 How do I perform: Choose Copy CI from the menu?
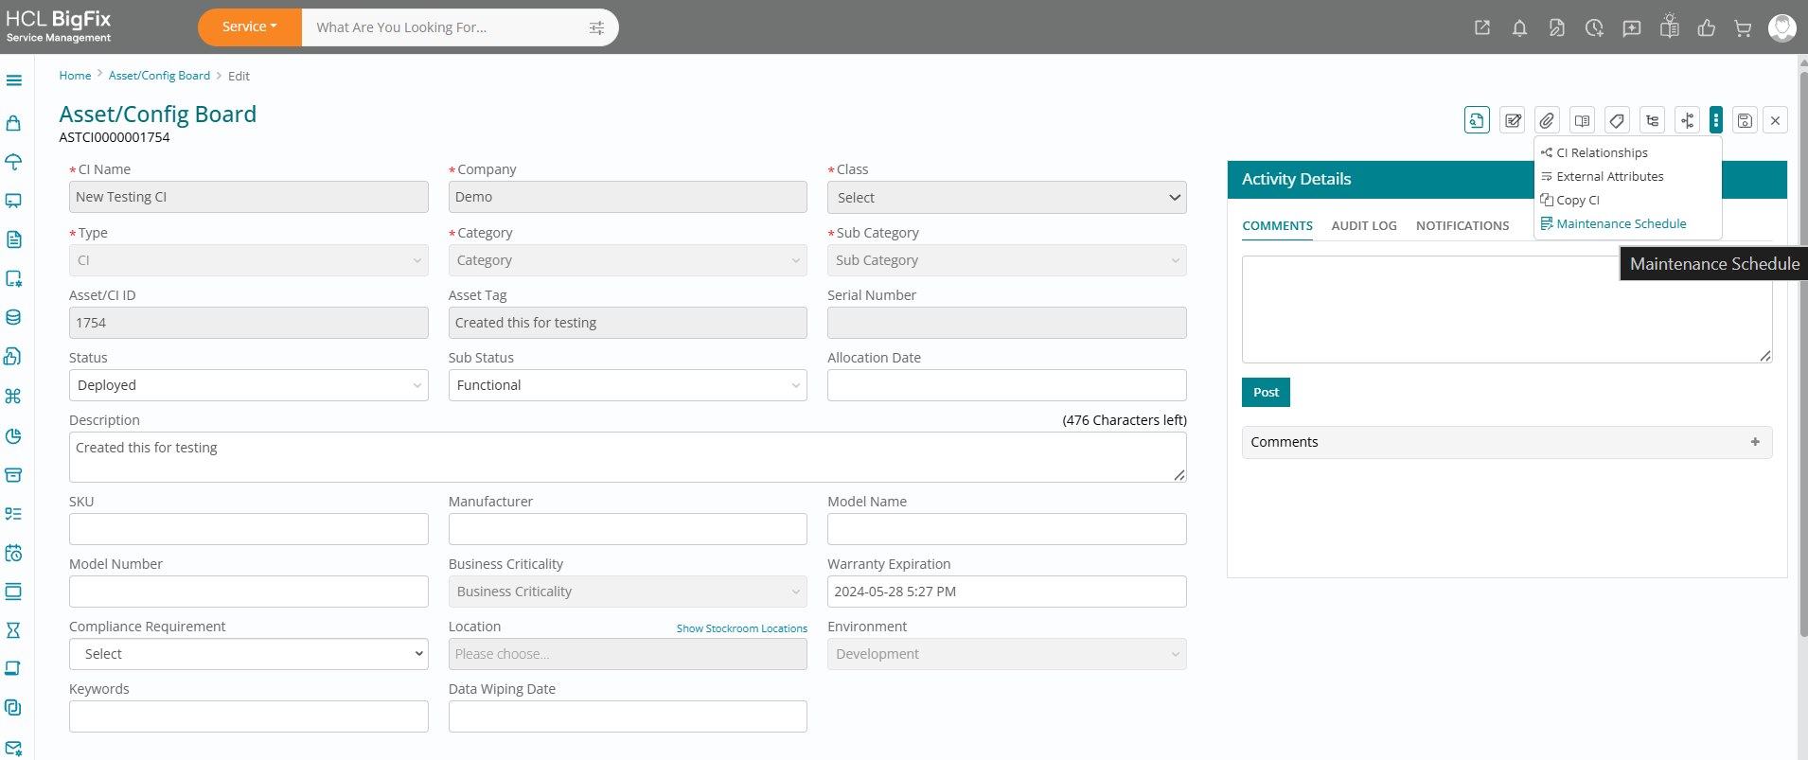[1577, 201]
